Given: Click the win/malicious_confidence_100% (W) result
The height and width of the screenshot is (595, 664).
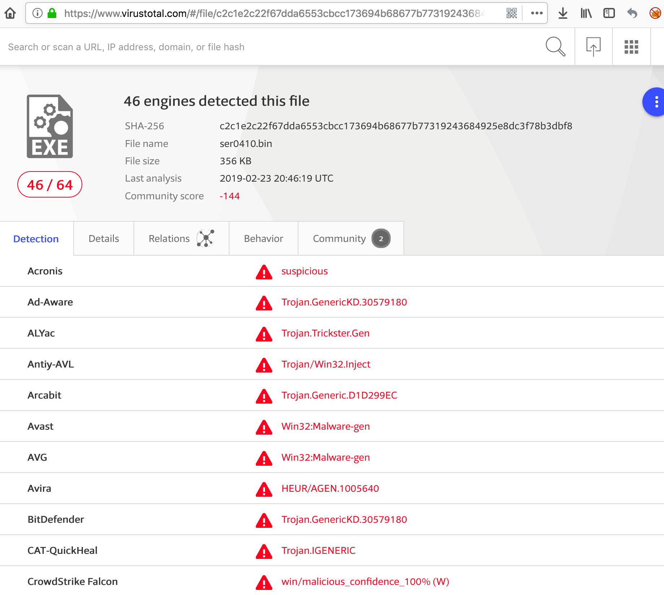Looking at the screenshot, I should pyautogui.click(x=365, y=581).
